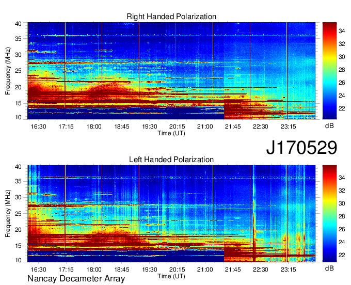Click the 20 MHz tick of upper plot

(18, 87)
